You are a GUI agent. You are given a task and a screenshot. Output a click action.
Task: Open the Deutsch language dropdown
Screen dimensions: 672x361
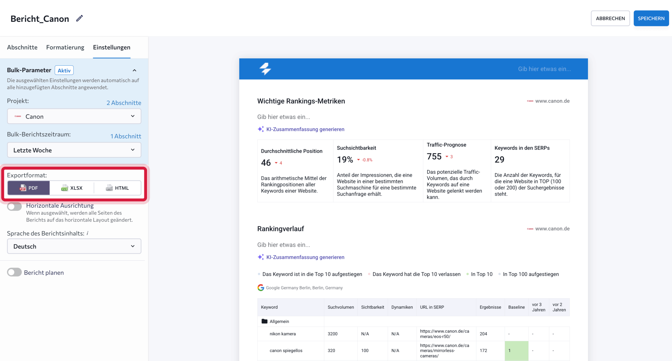(74, 246)
